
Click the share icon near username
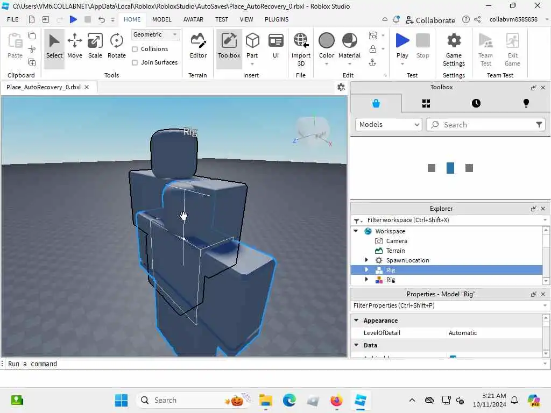[477, 20]
